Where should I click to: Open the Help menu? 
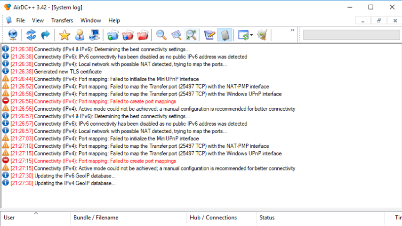(x=114, y=20)
